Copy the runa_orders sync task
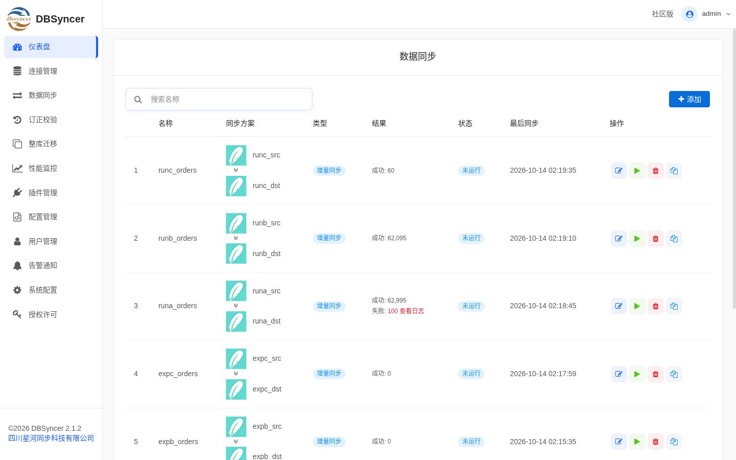Viewport: 736px width, 460px height. click(674, 306)
